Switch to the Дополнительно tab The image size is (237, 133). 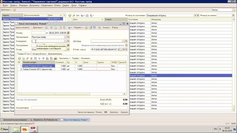coord(55,54)
